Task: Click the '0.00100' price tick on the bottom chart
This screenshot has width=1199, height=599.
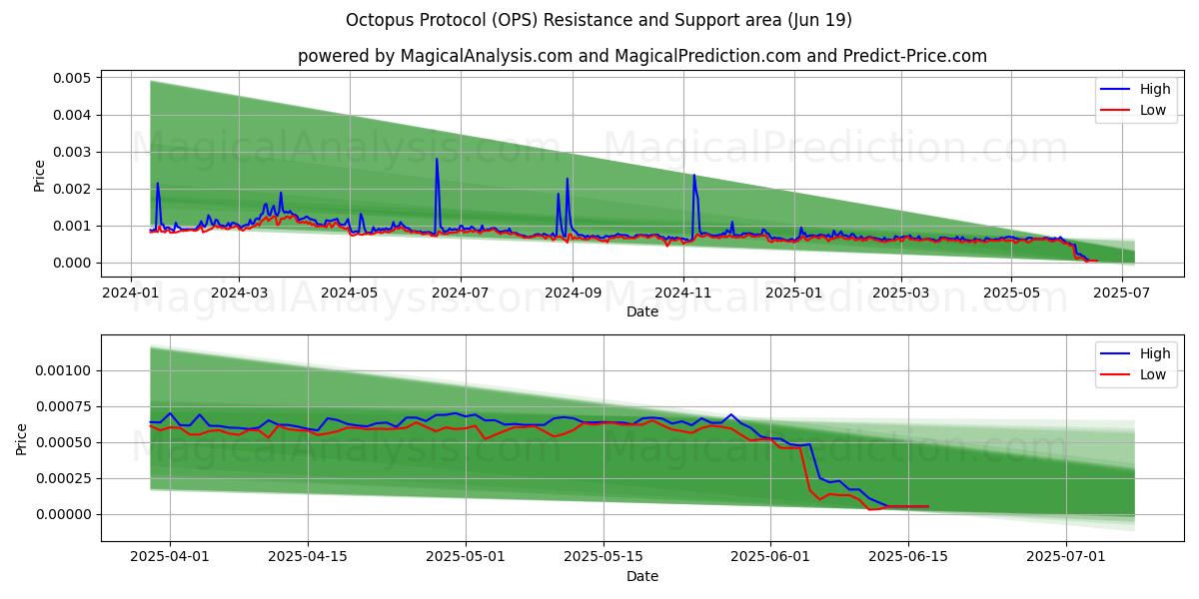Action: coord(64,370)
